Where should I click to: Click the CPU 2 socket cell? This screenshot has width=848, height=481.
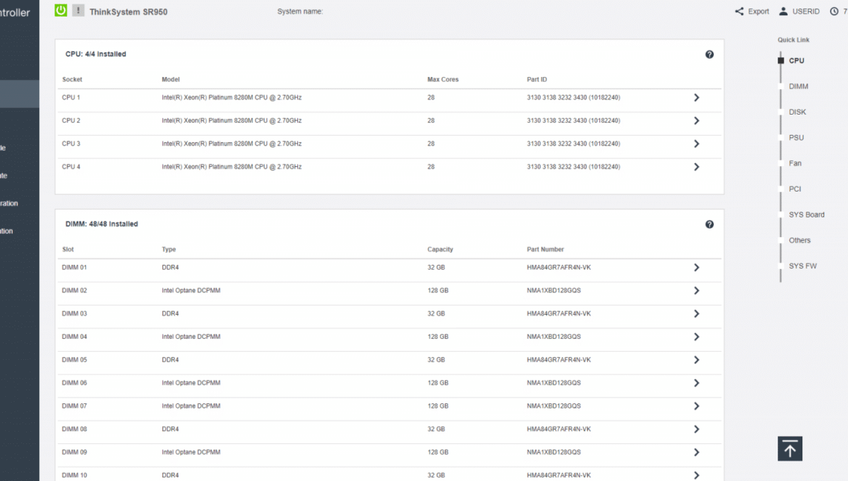point(71,120)
